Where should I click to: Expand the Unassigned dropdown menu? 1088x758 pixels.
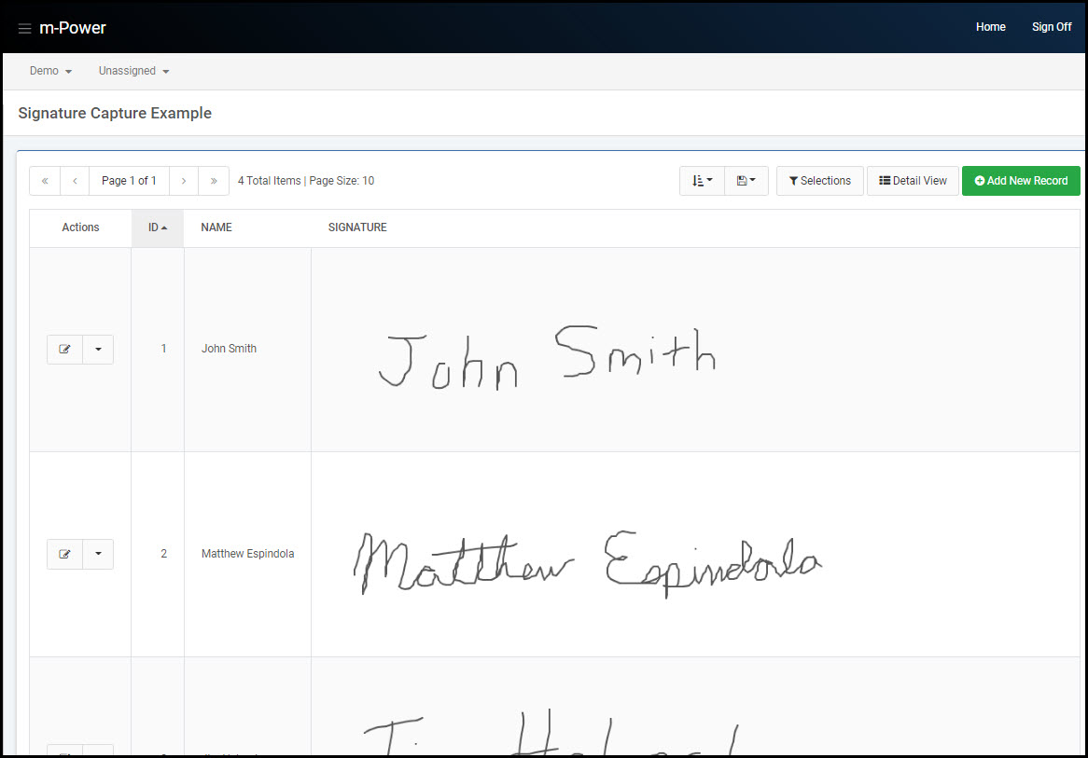coord(134,71)
